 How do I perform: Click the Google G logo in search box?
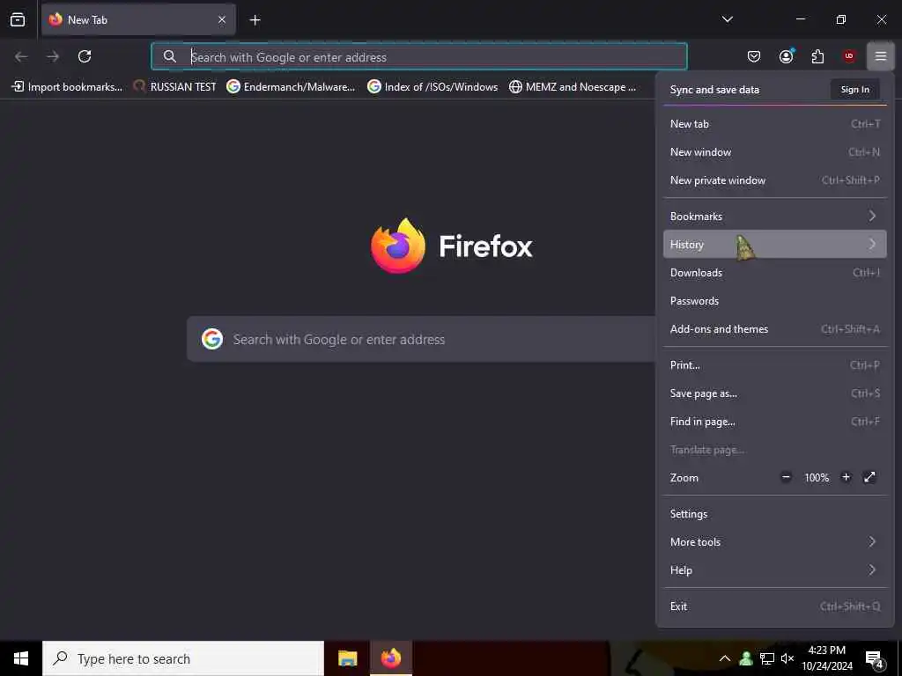click(x=212, y=339)
